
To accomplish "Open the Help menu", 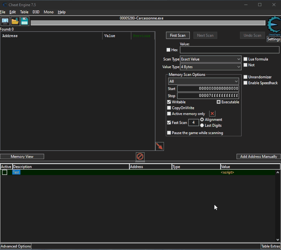I will tap(62, 12).
